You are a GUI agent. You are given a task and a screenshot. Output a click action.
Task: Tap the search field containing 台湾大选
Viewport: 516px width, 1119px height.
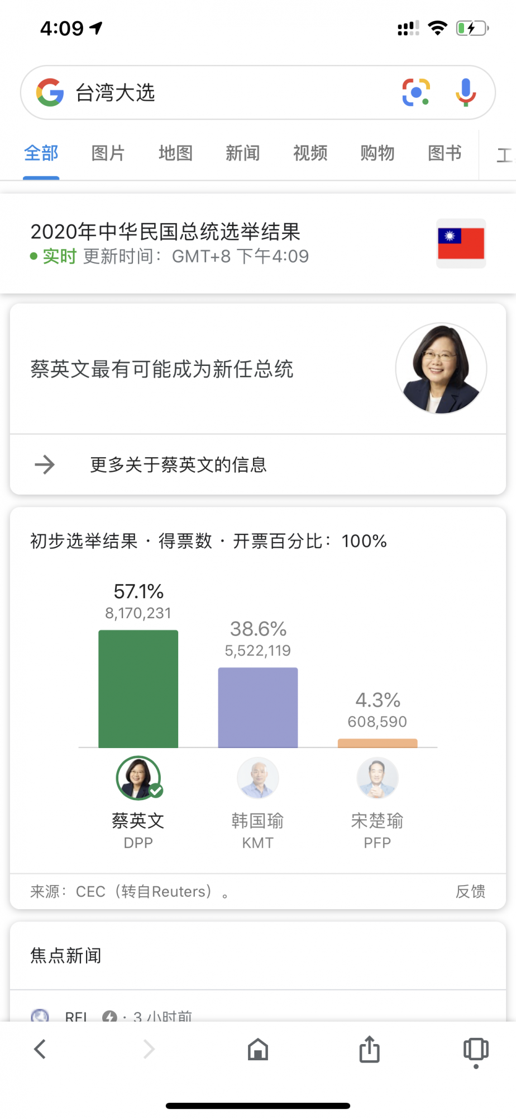coord(223,92)
